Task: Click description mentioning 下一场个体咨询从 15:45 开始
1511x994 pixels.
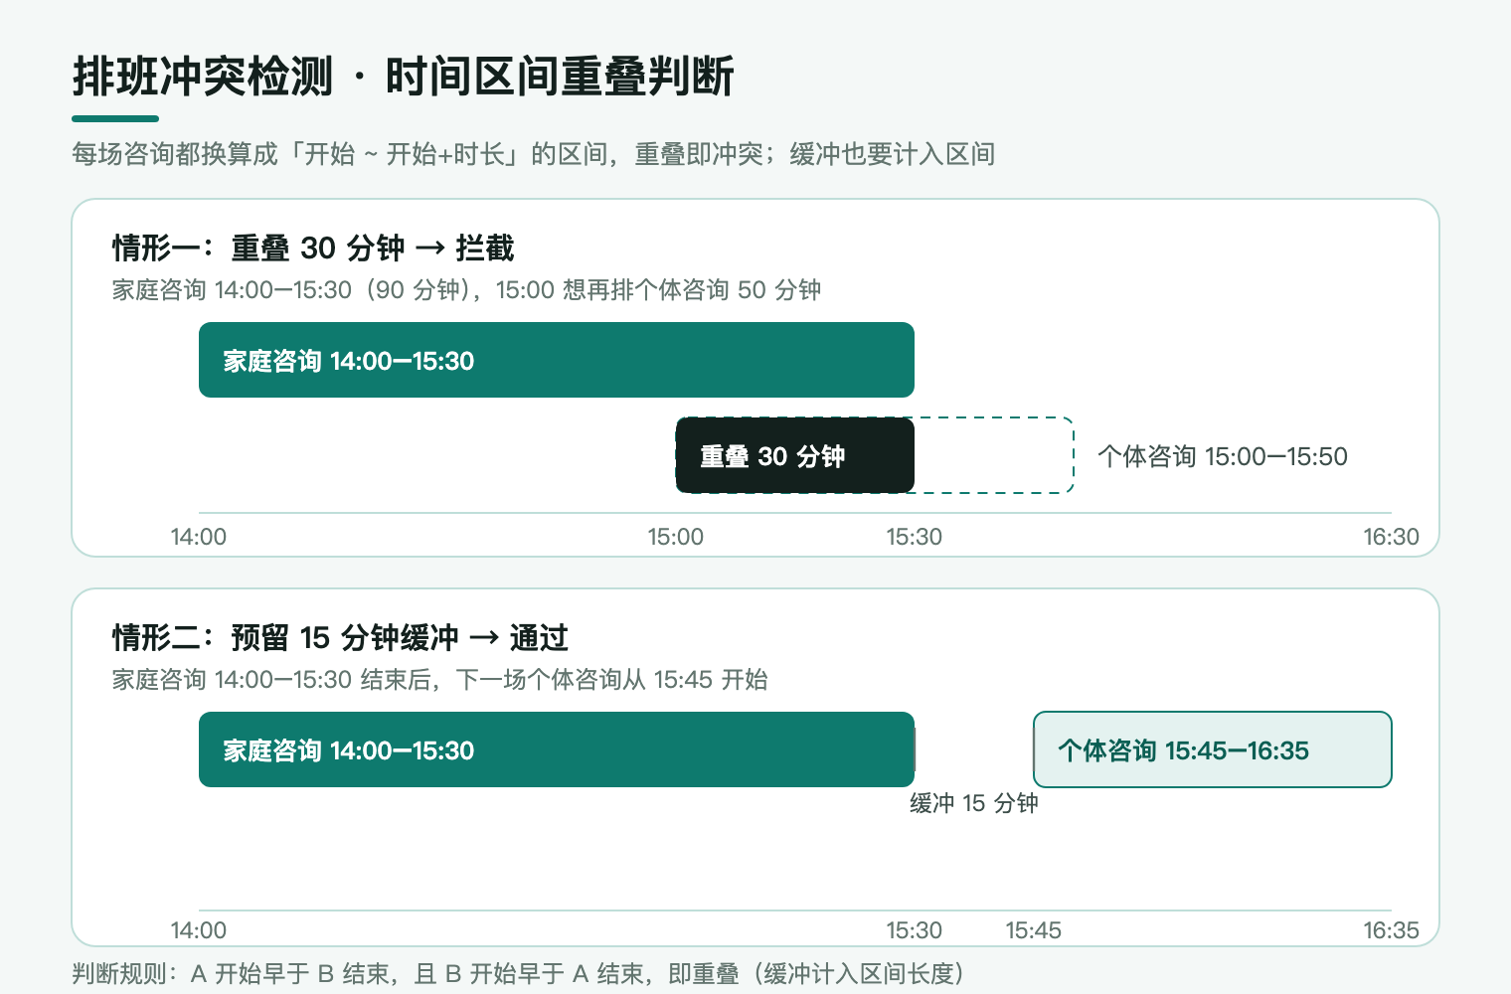Action: point(439,680)
